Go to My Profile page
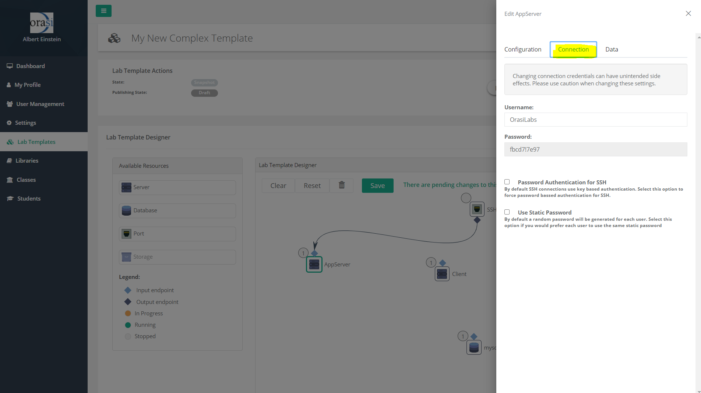 [x=44, y=85]
